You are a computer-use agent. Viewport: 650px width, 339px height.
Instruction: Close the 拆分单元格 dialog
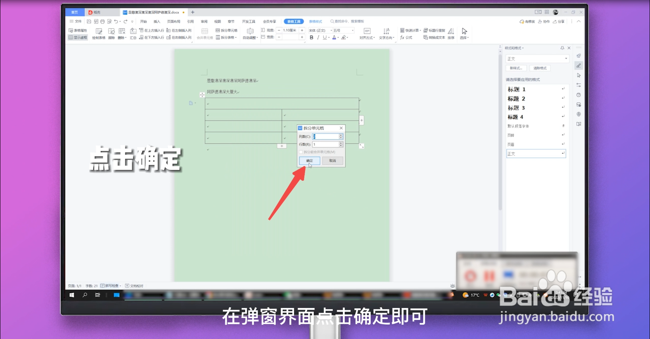pyautogui.click(x=341, y=128)
